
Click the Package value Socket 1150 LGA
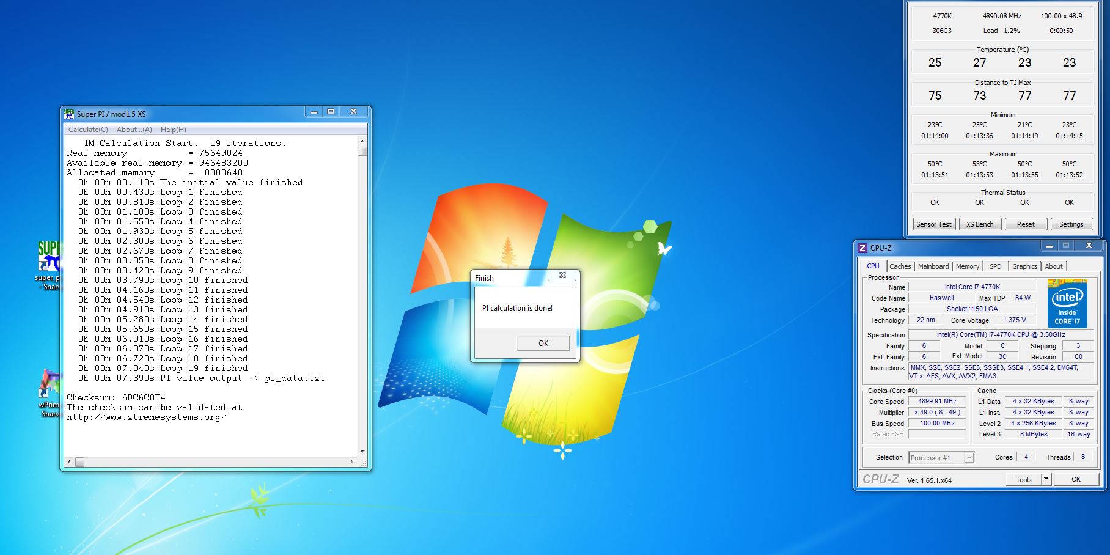(x=972, y=309)
